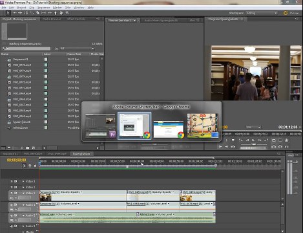Open the In: All filter dropdown
The image size is (303, 233).
click(x=77, y=49)
